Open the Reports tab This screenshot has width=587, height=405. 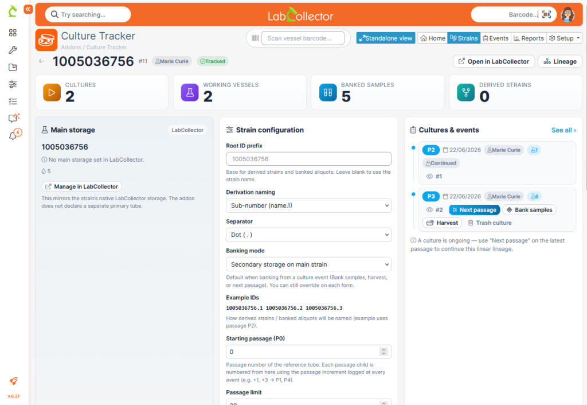[529, 38]
